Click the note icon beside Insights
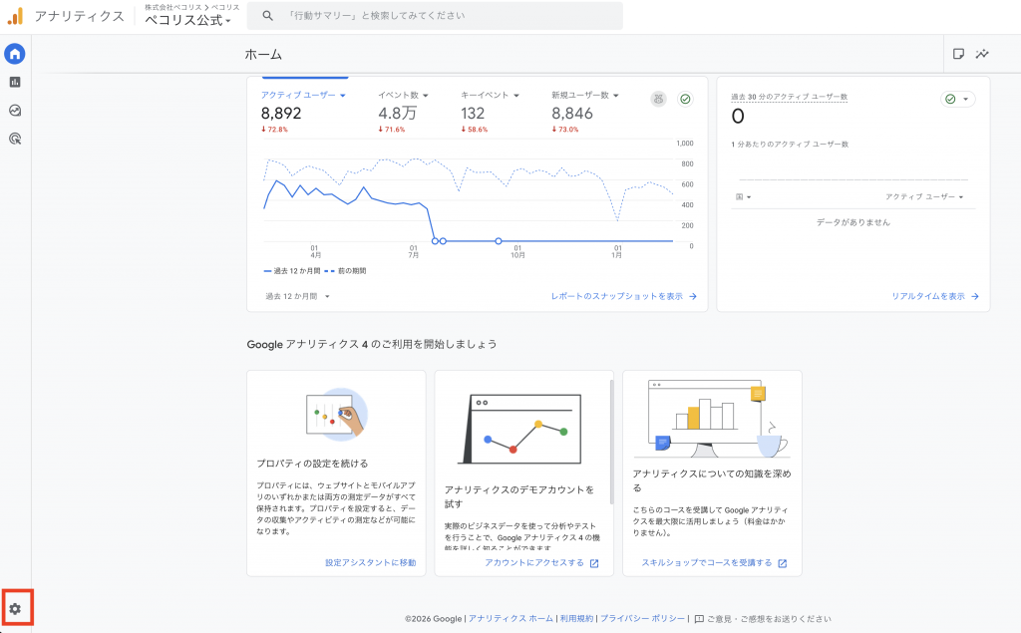This screenshot has height=633, width=1021. tap(958, 54)
